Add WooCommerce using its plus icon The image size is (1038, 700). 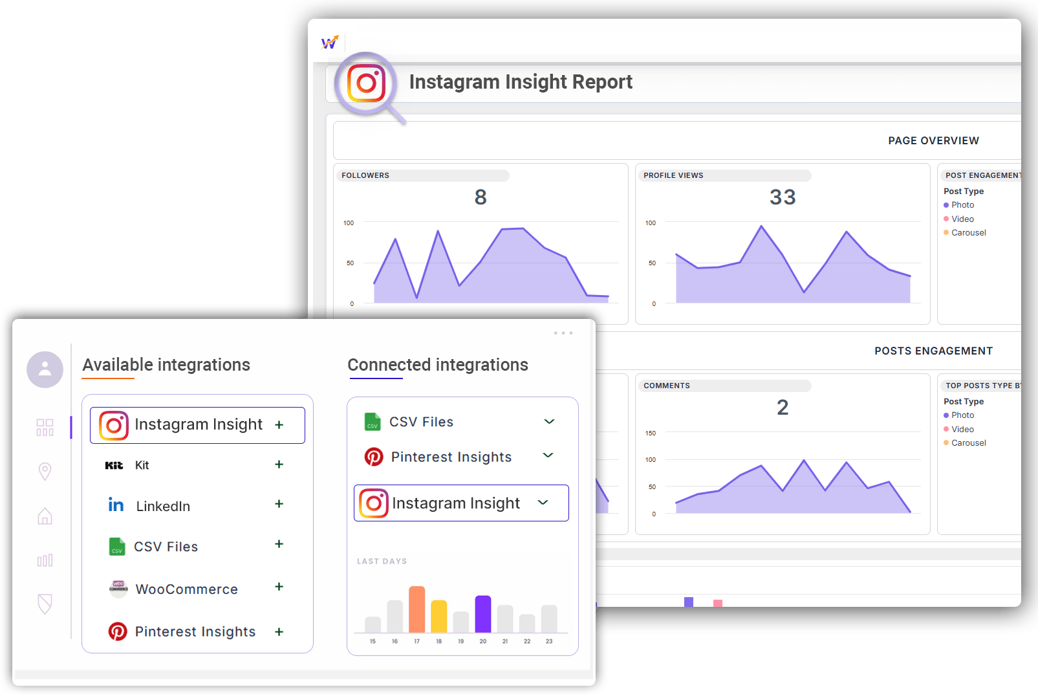279,587
